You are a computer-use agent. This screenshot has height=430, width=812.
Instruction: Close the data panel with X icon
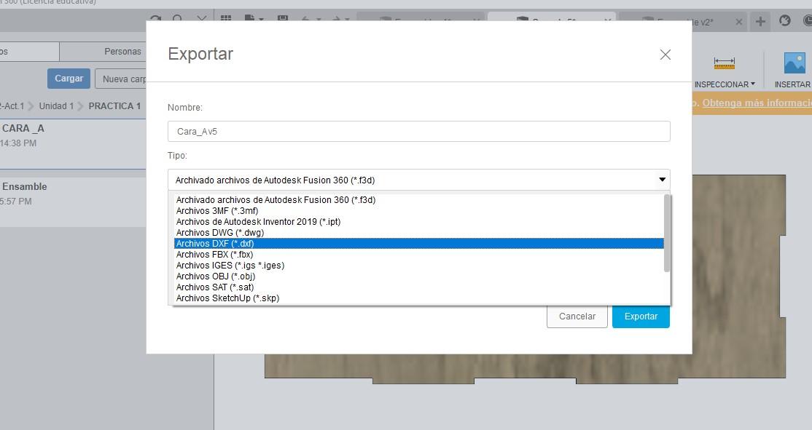pos(201,18)
